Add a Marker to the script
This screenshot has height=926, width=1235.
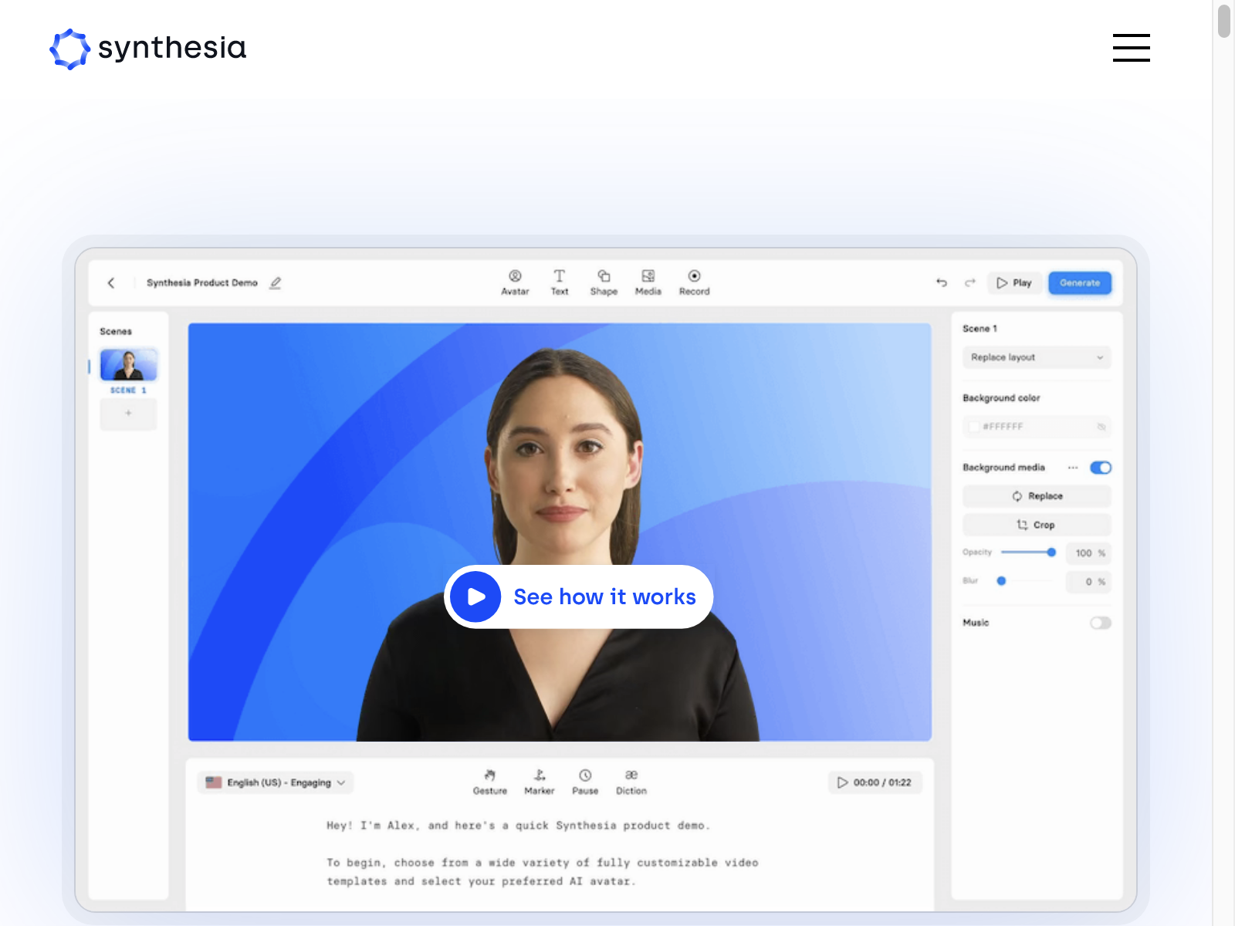539,776
